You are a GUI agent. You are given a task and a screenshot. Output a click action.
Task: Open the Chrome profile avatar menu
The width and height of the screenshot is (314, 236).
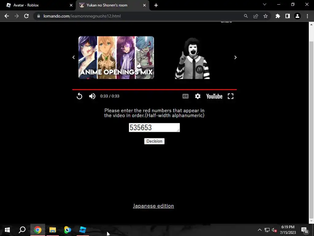[297, 16]
